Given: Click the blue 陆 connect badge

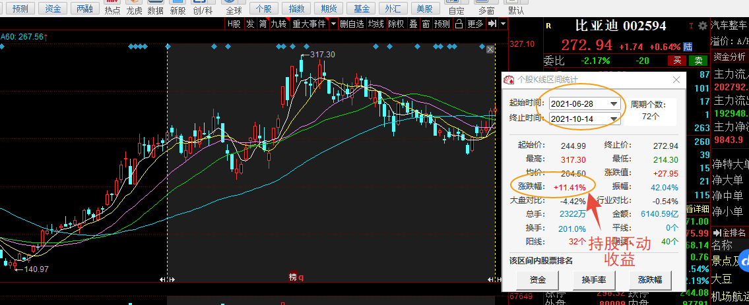Looking at the screenshot, I should pyautogui.click(x=688, y=47).
